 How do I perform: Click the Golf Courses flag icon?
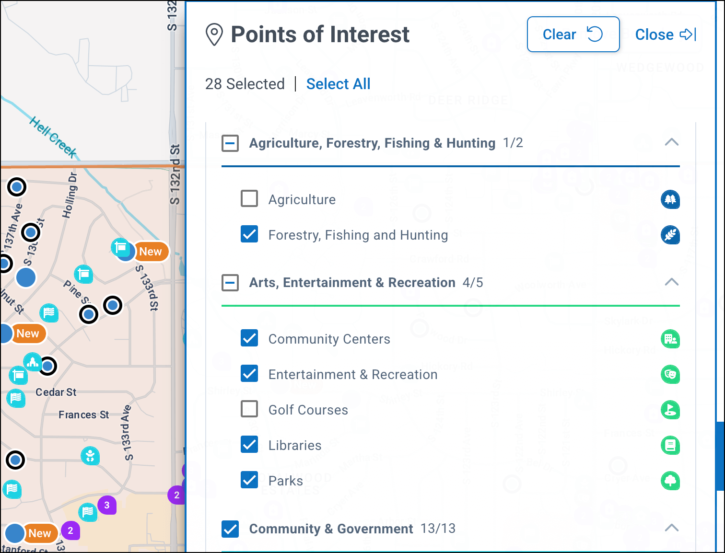tap(670, 410)
